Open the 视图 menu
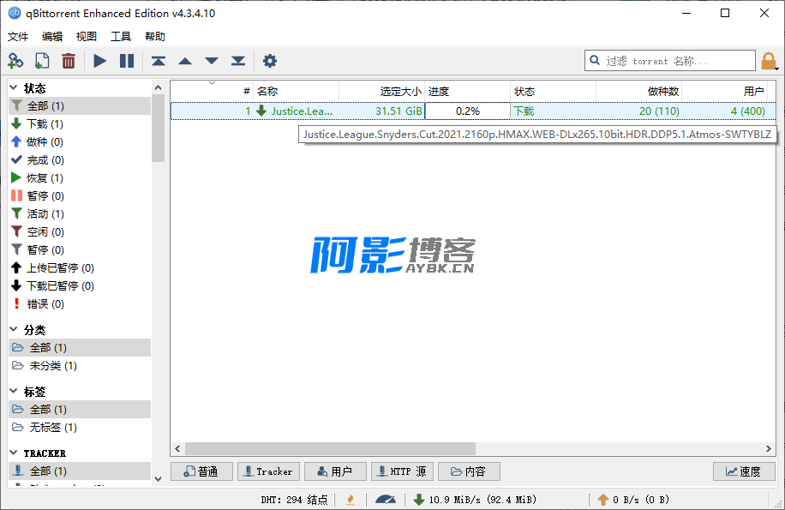This screenshot has width=785, height=510. click(86, 37)
